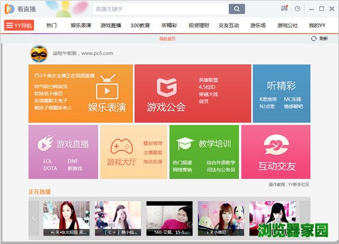Image resolution: width=339 pixels, height=244 pixels.
Task: Click the 英雄联盟 link in 游戏公会
Action: pyautogui.click(x=208, y=80)
